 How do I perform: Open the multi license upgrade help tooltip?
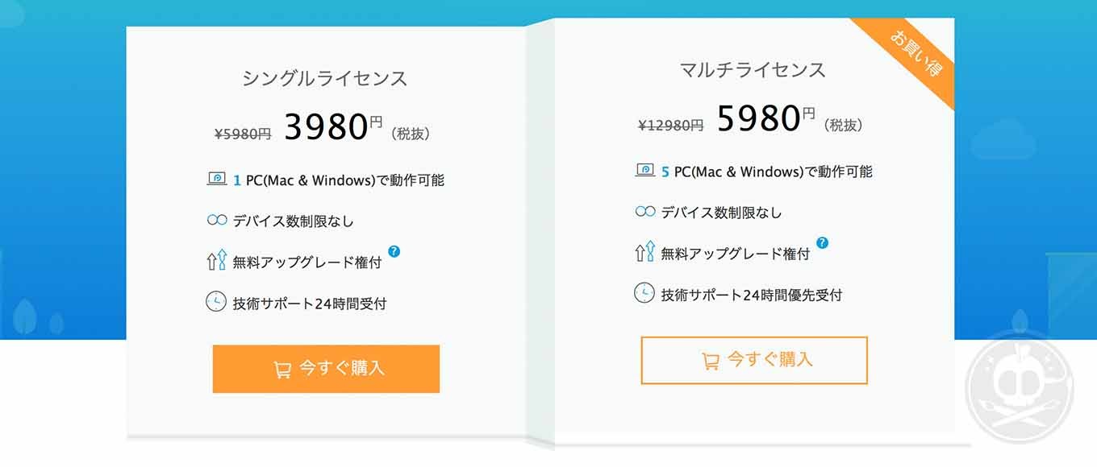tap(822, 242)
